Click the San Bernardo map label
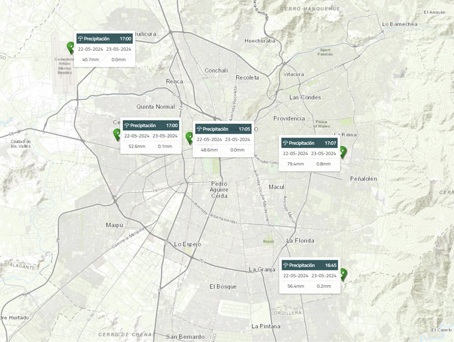454x342 pixels. [x=185, y=337]
